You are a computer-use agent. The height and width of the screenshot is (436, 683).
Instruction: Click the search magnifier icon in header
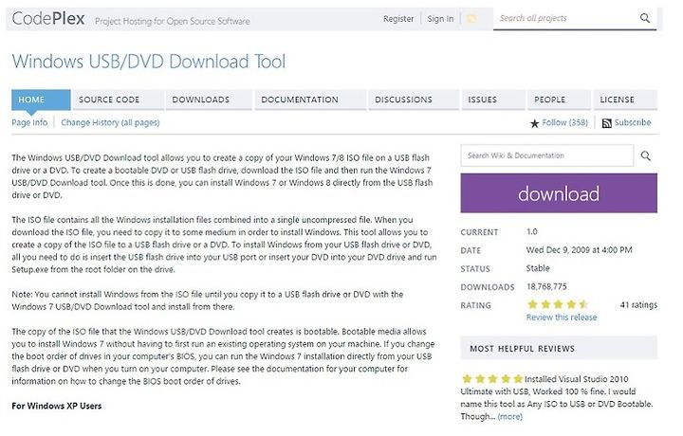click(x=645, y=18)
